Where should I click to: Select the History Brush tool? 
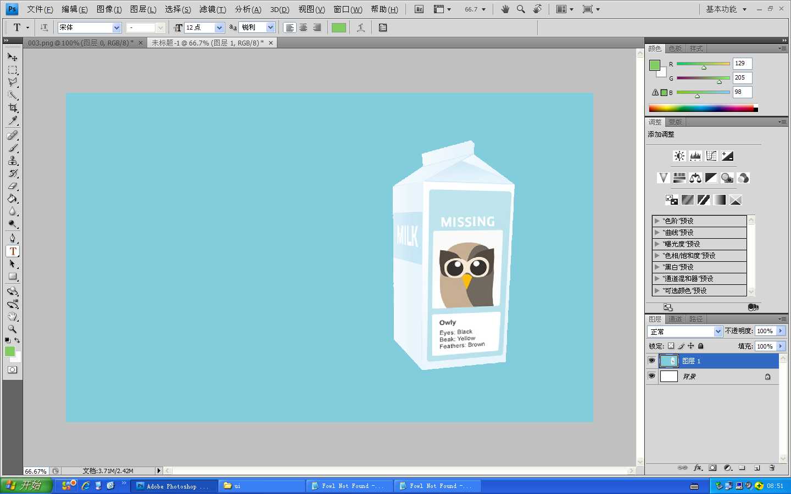pyautogui.click(x=13, y=173)
